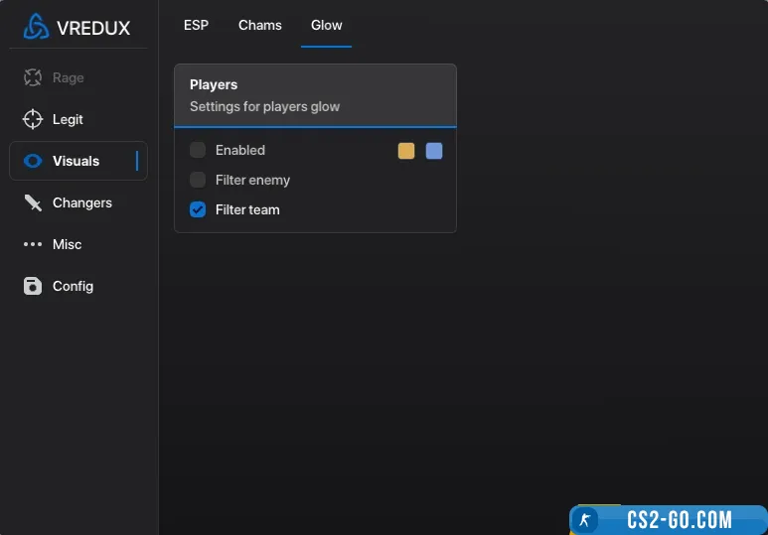Click the CS2-GO.COM watermark link
Image resolution: width=768 pixels, height=535 pixels.
680,520
